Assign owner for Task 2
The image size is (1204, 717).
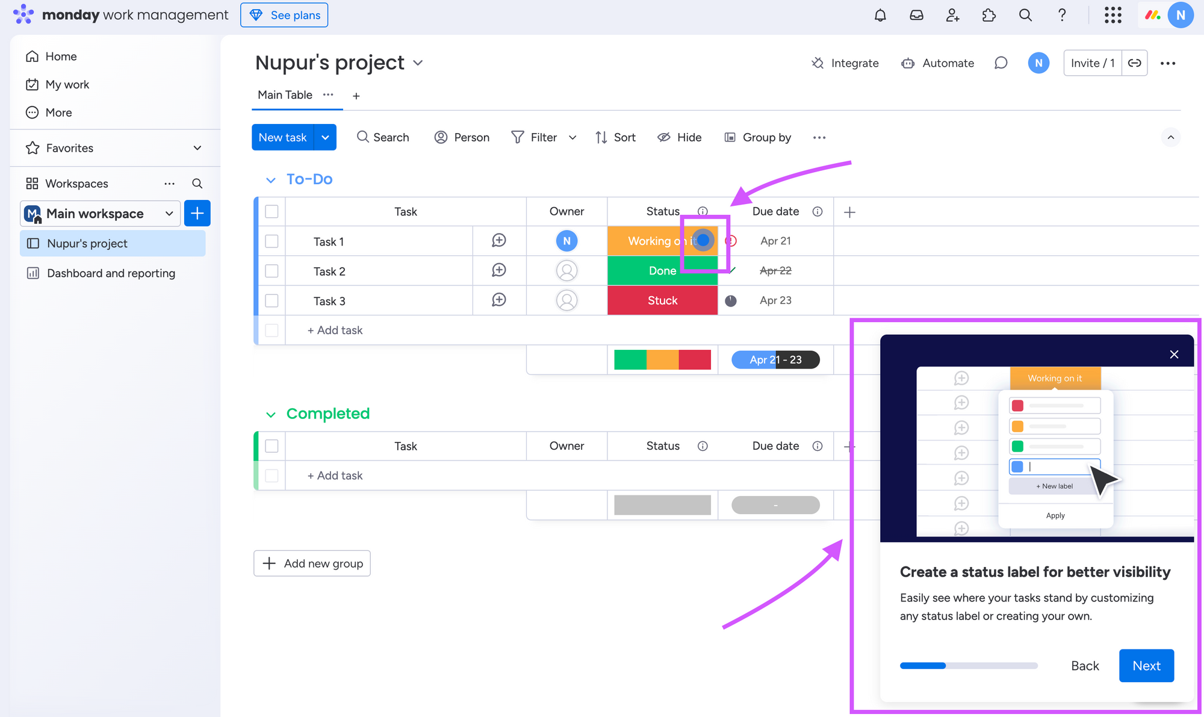[566, 270]
